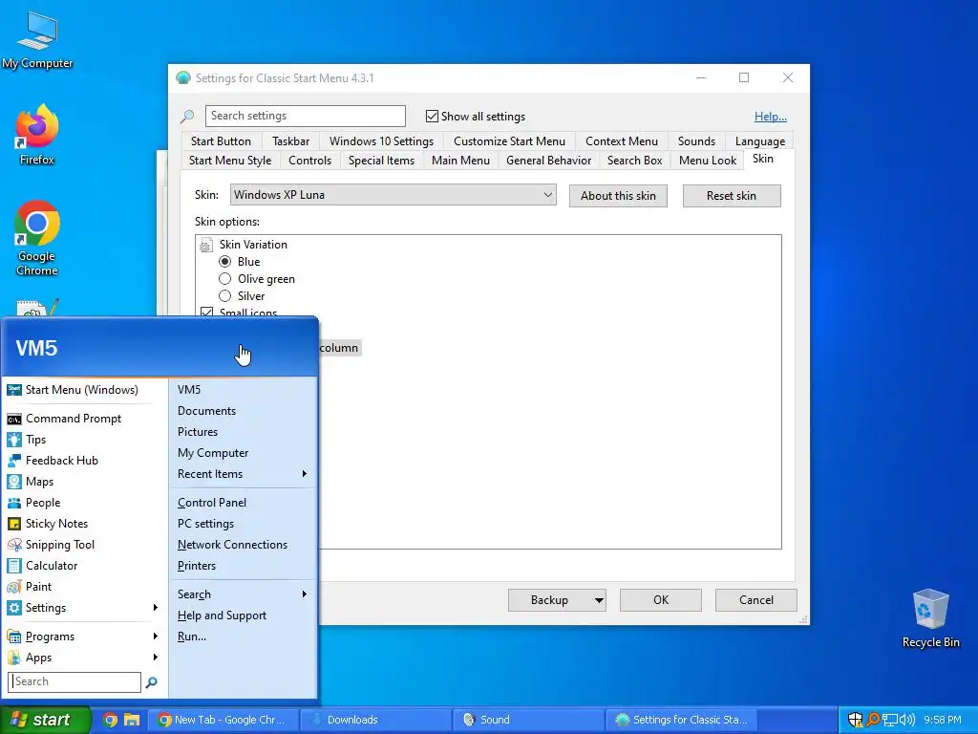Open My Computer desktop icon

(37, 40)
